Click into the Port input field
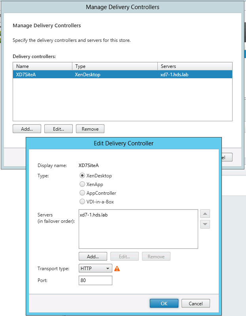The height and width of the screenshot is (316, 246). (x=95, y=280)
